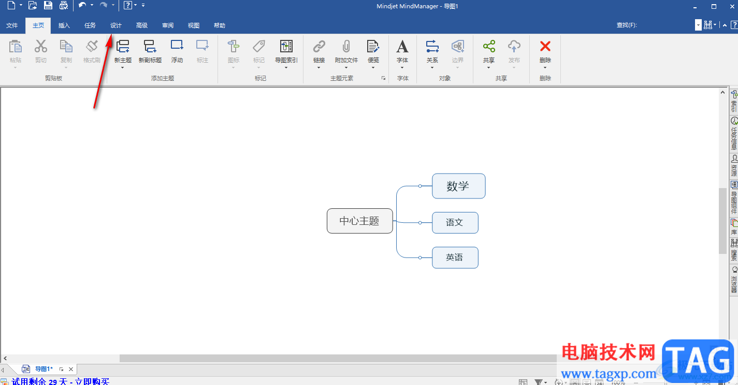Open the Font (字体) A icon

tap(402, 47)
